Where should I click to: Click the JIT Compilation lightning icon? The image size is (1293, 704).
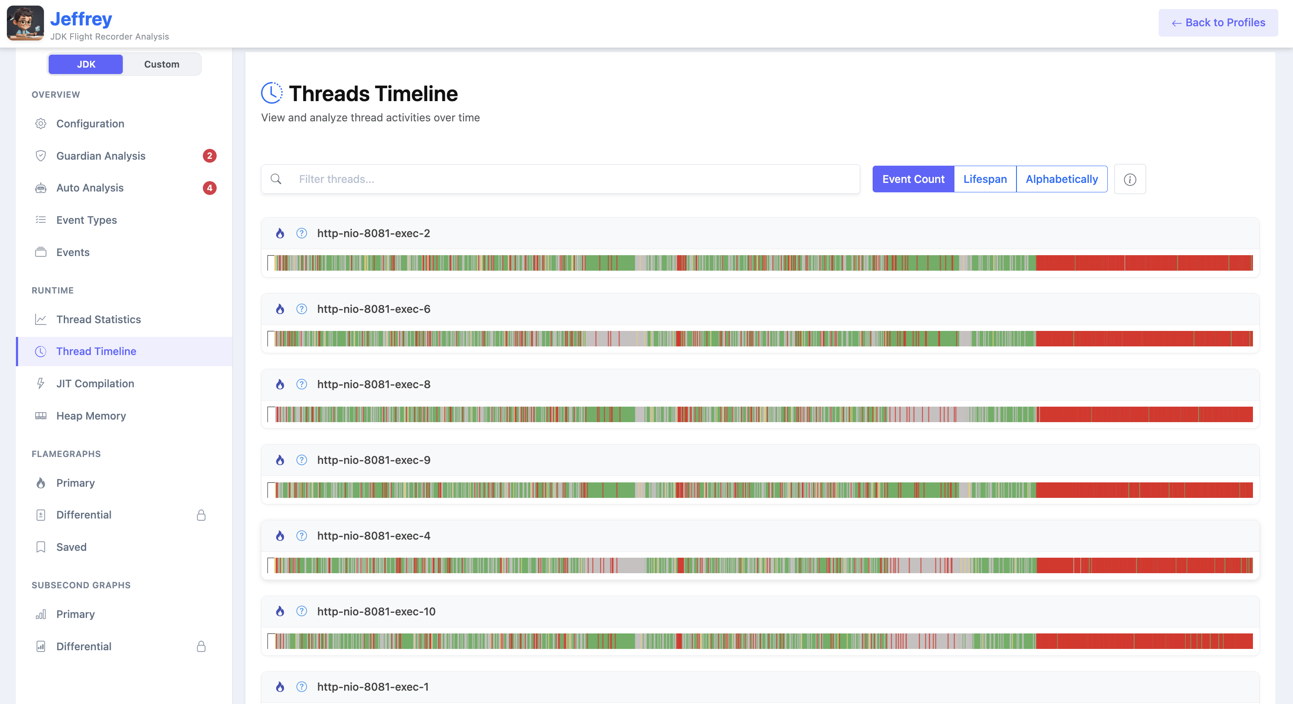click(x=40, y=383)
